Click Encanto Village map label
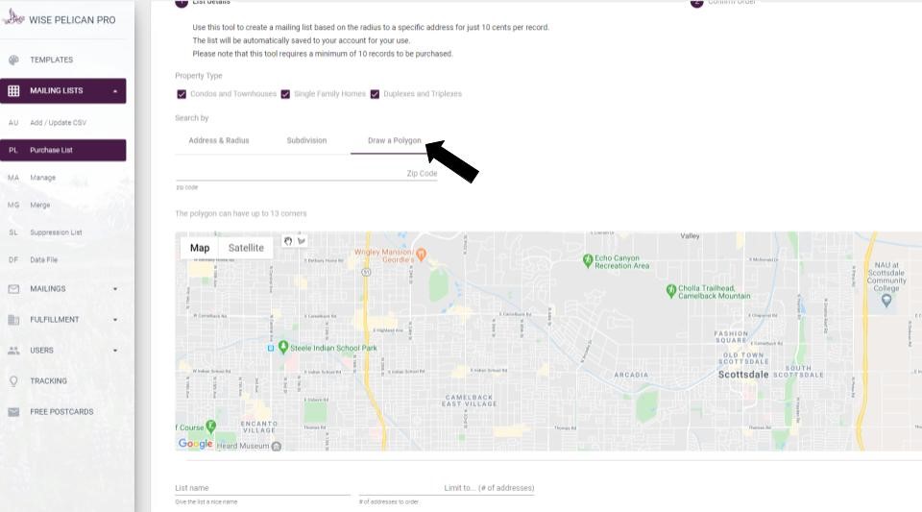 258,427
